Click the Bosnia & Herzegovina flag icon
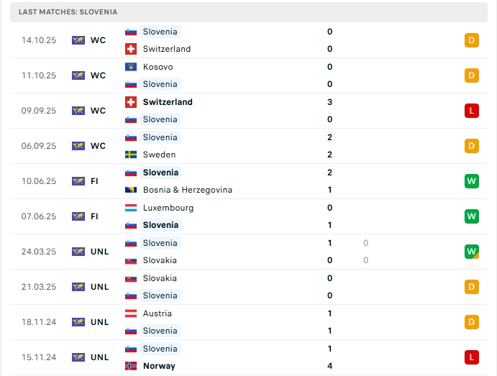 (131, 190)
